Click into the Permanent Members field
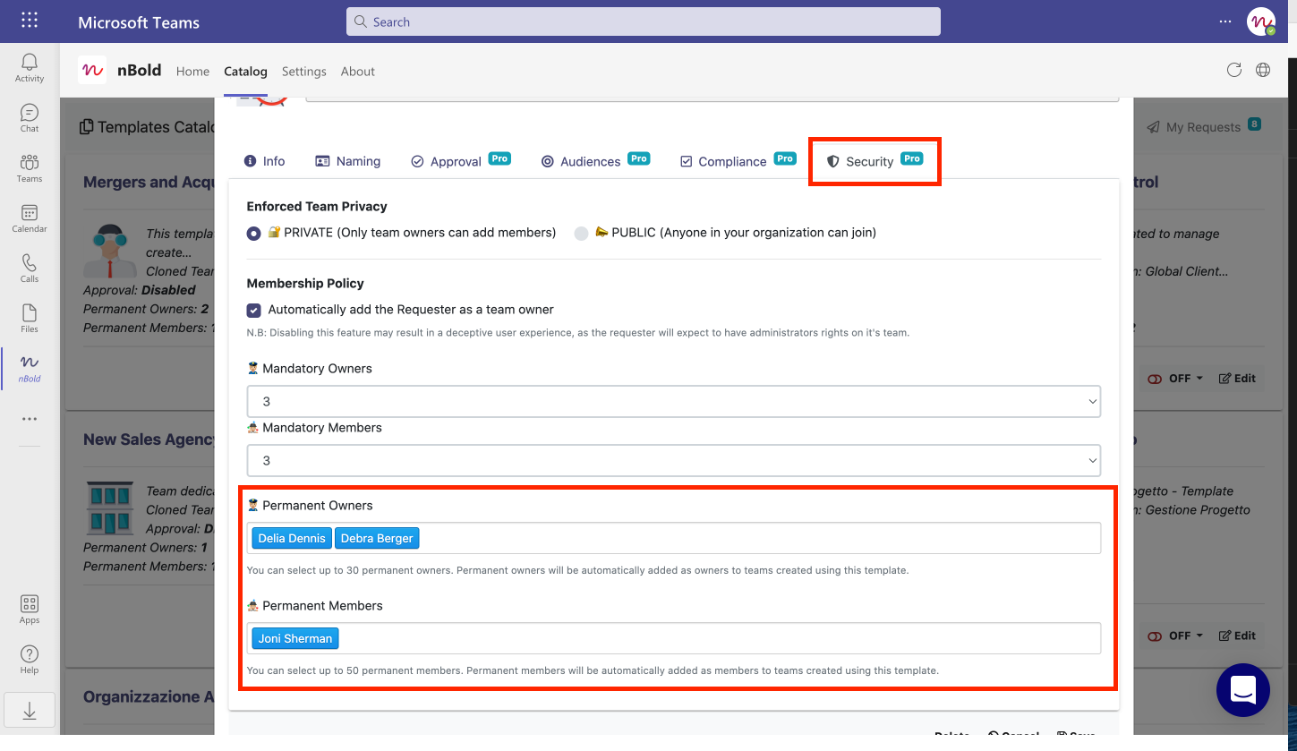This screenshot has width=1297, height=751. [x=716, y=638]
